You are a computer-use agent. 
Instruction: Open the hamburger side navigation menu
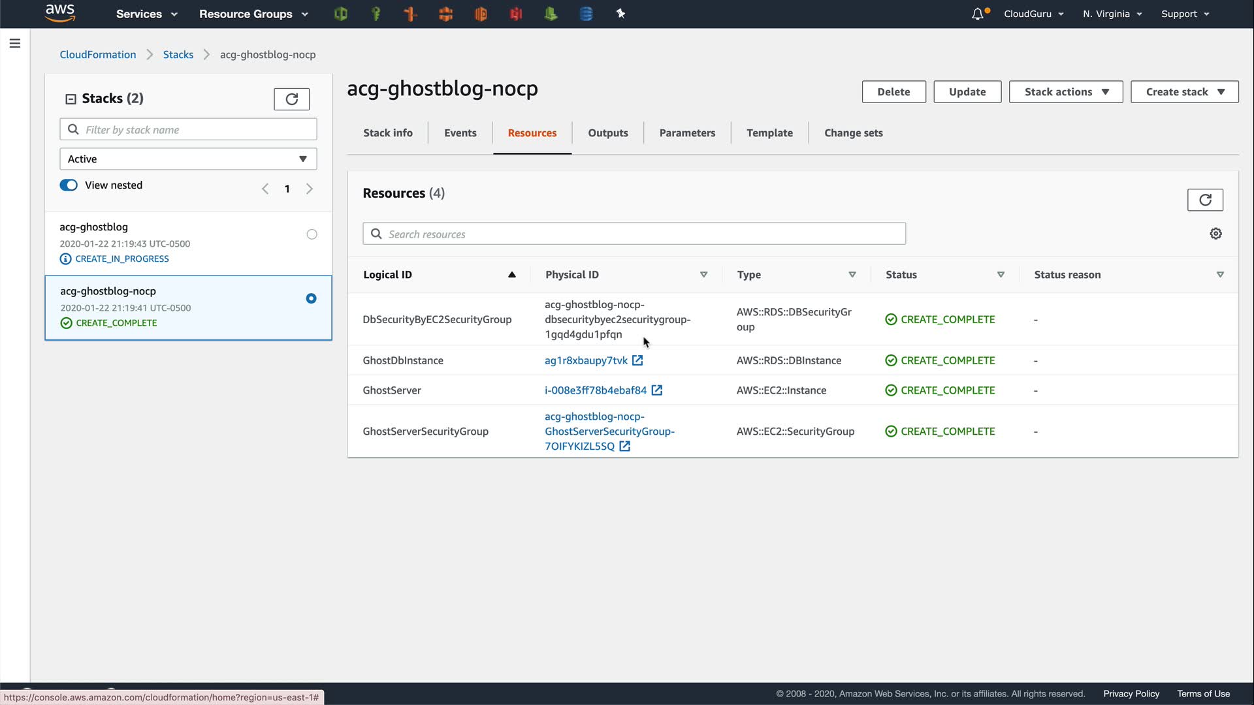coord(15,44)
